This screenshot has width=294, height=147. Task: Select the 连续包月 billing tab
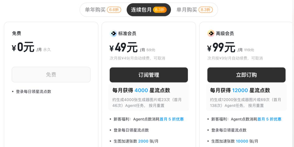pyautogui.click(x=149, y=10)
